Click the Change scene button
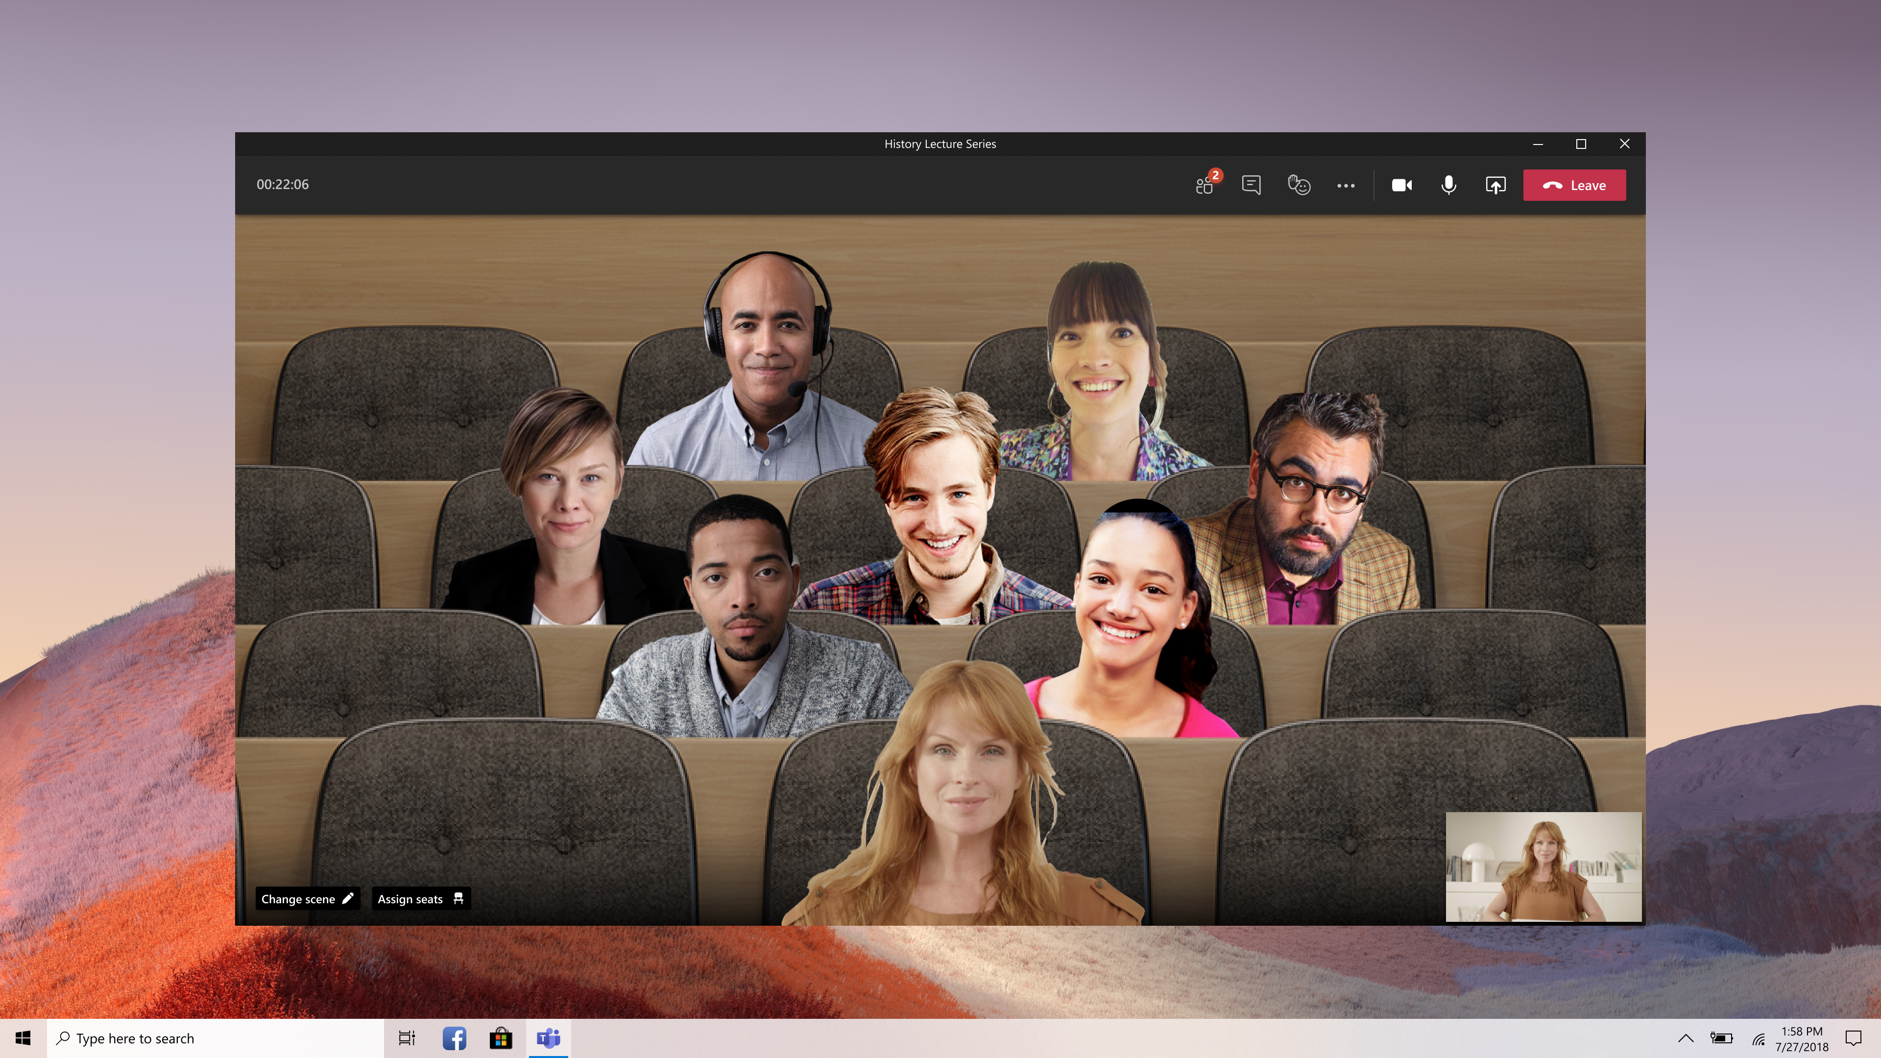Screen dimensions: 1881x1058 pyautogui.click(x=307, y=899)
